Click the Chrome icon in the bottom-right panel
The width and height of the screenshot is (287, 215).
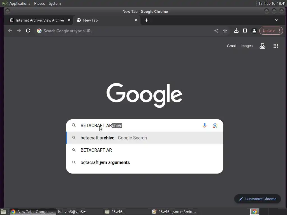point(254,212)
